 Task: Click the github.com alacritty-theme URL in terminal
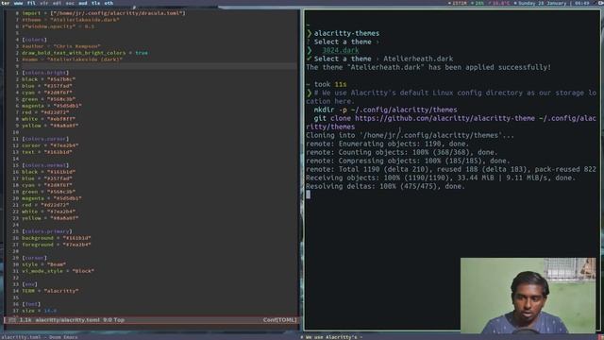(x=445, y=118)
